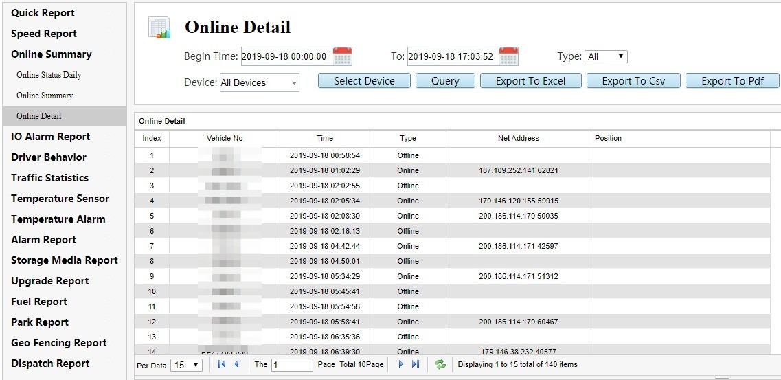The width and height of the screenshot is (781, 380).
Task: Go to the previous page
Action: pyautogui.click(x=237, y=365)
